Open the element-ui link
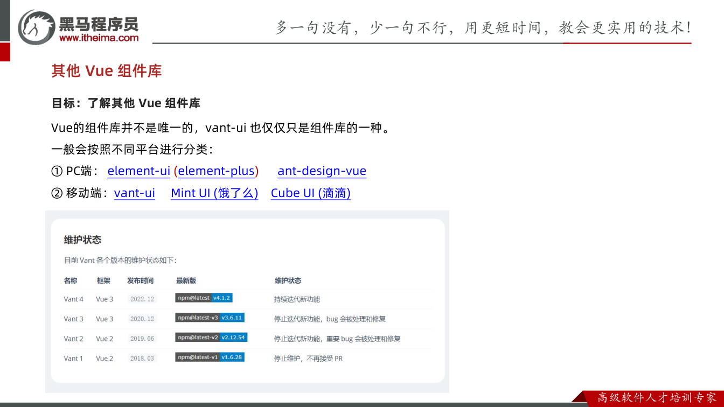This screenshot has height=407, width=724. tap(139, 171)
